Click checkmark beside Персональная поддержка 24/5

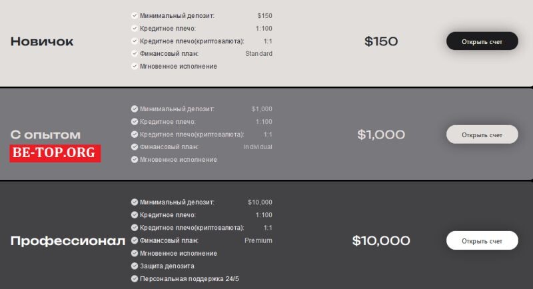[x=135, y=278]
